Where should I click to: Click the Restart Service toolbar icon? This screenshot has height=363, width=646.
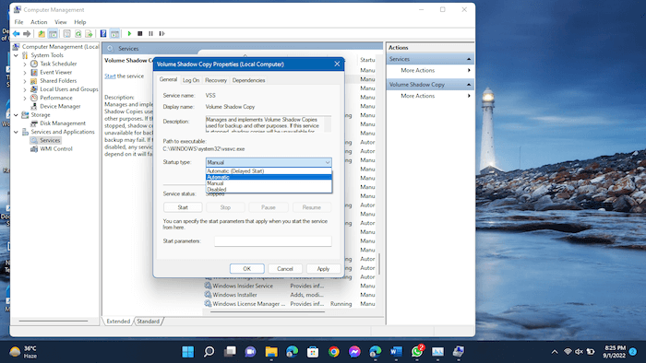pos(161,34)
